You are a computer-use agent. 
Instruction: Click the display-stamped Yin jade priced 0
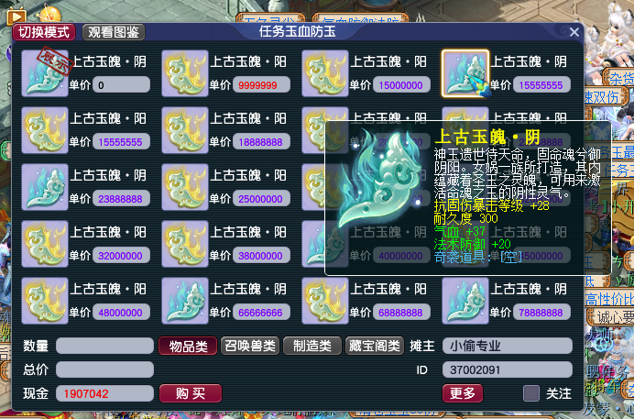tap(45, 73)
